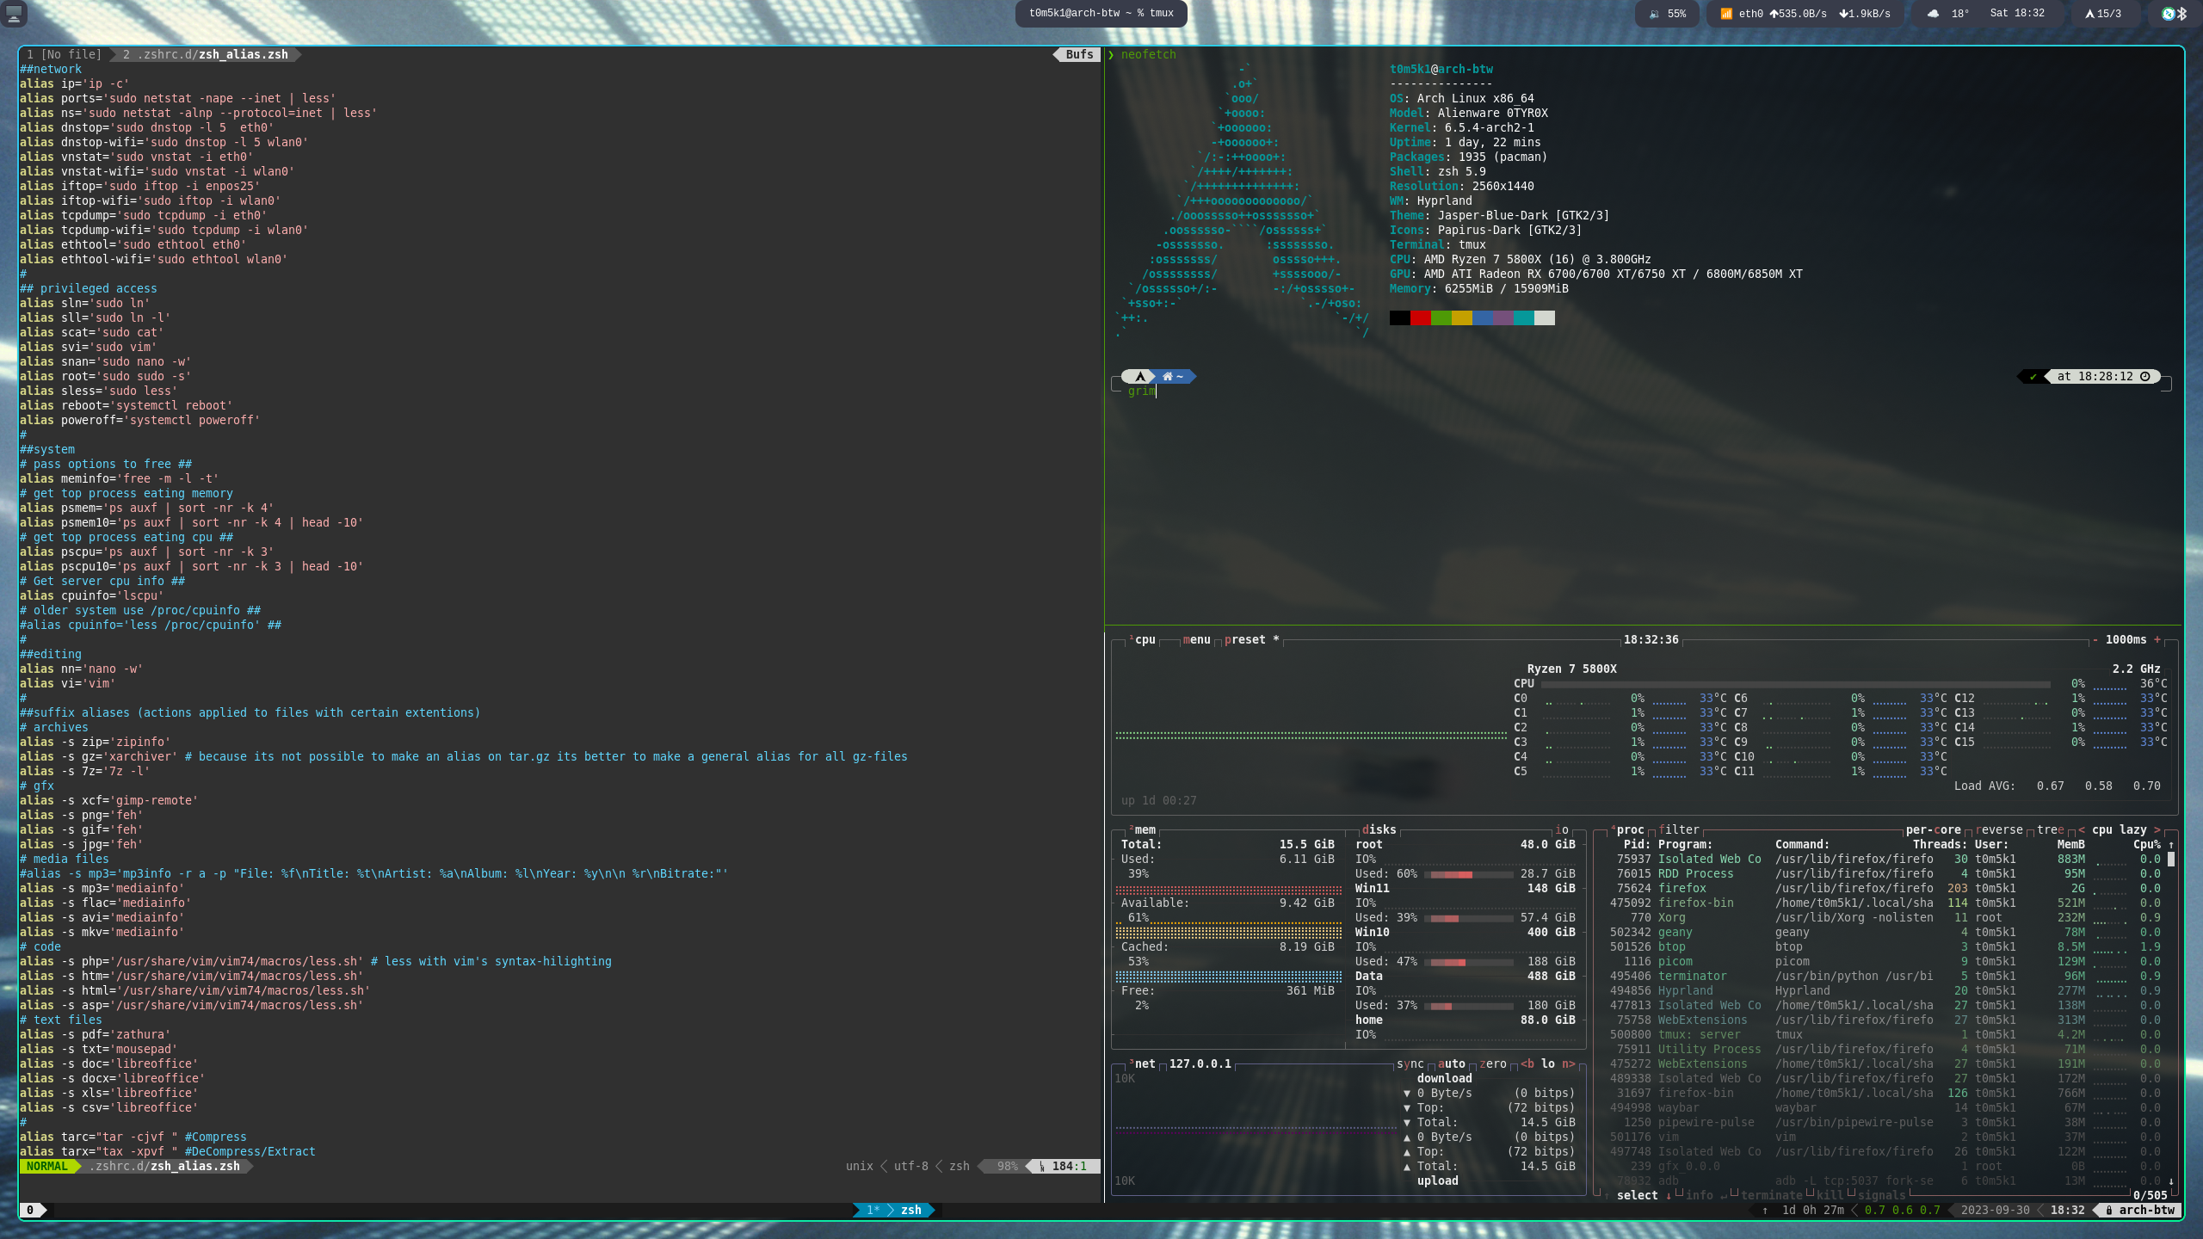Click the root disk Used 60% bar
Screen dimensions: 2203x1239
(1469, 874)
